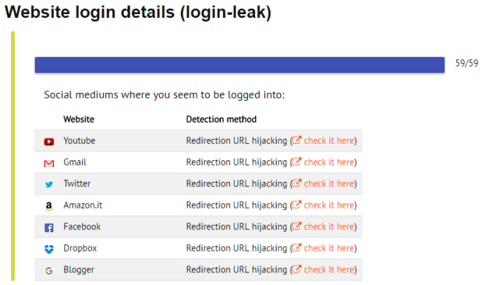Follow Blogger's check it here link

pos(324,270)
